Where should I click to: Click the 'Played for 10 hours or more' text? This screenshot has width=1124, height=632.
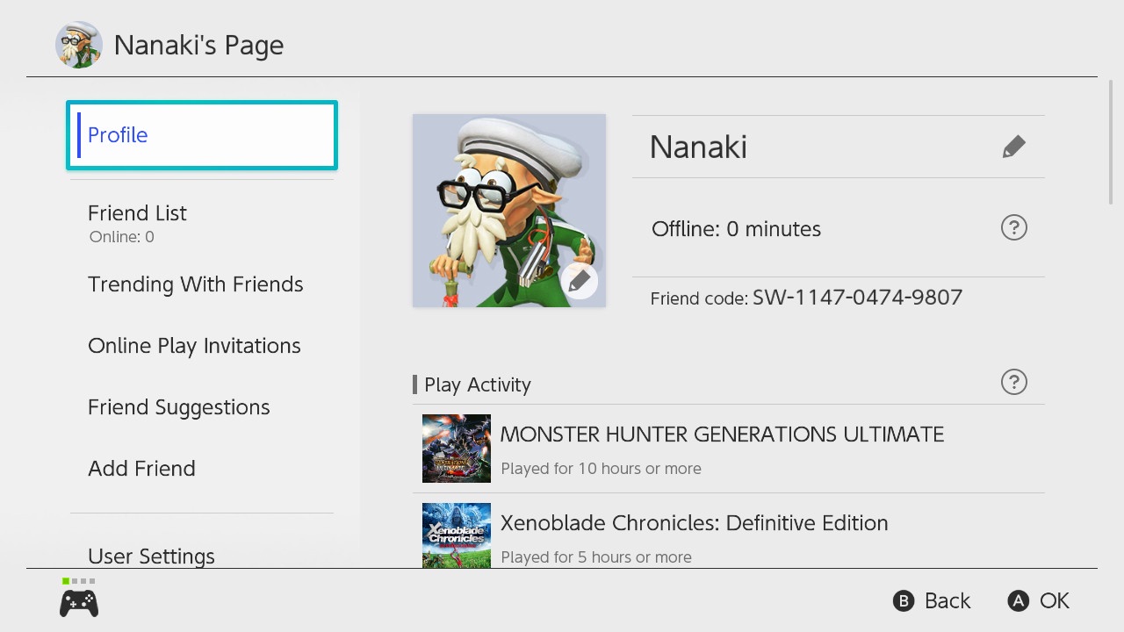coord(601,469)
